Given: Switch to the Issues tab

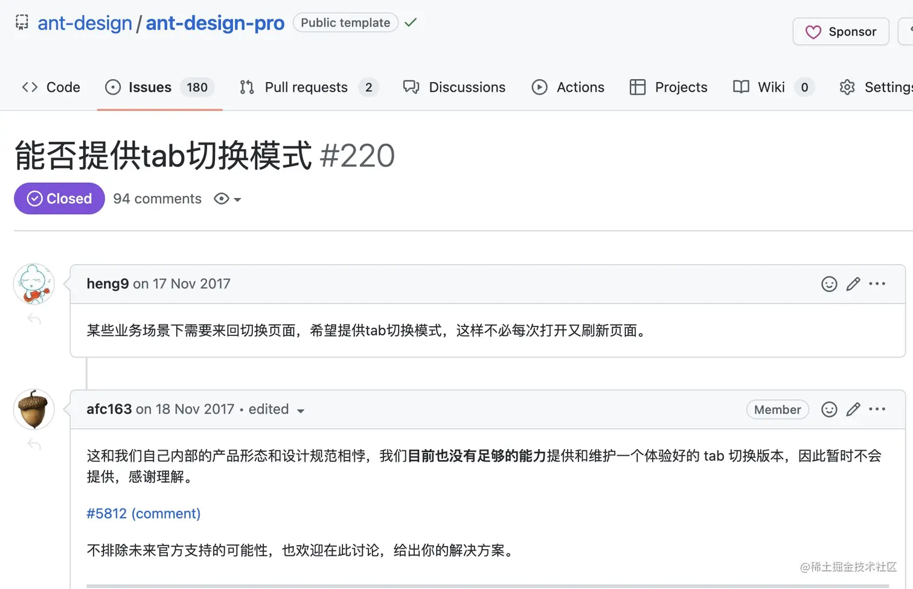Looking at the screenshot, I should [159, 87].
